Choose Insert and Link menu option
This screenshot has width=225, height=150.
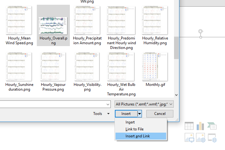141,136
